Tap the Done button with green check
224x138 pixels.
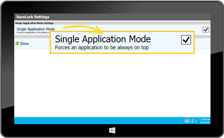click(22, 43)
